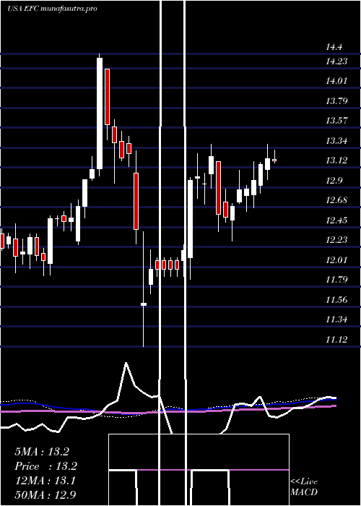
Task: Click the '<<Live MACD' label
Action: click(x=304, y=487)
